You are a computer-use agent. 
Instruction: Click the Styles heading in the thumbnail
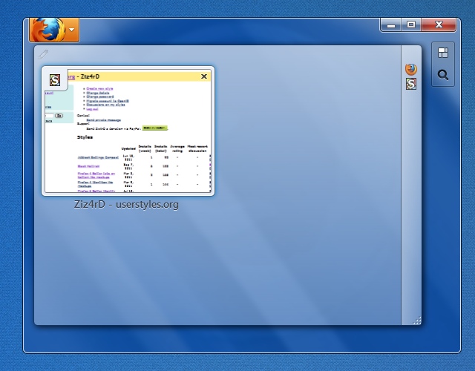pyautogui.click(x=85, y=137)
